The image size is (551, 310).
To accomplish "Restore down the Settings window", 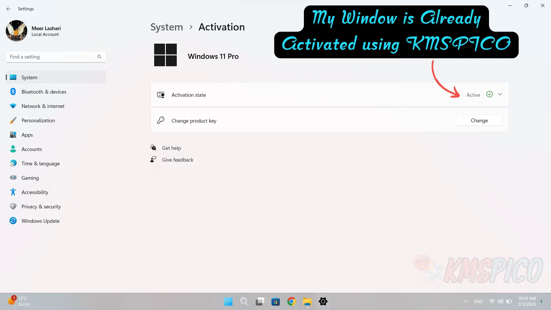I will [x=526, y=5].
